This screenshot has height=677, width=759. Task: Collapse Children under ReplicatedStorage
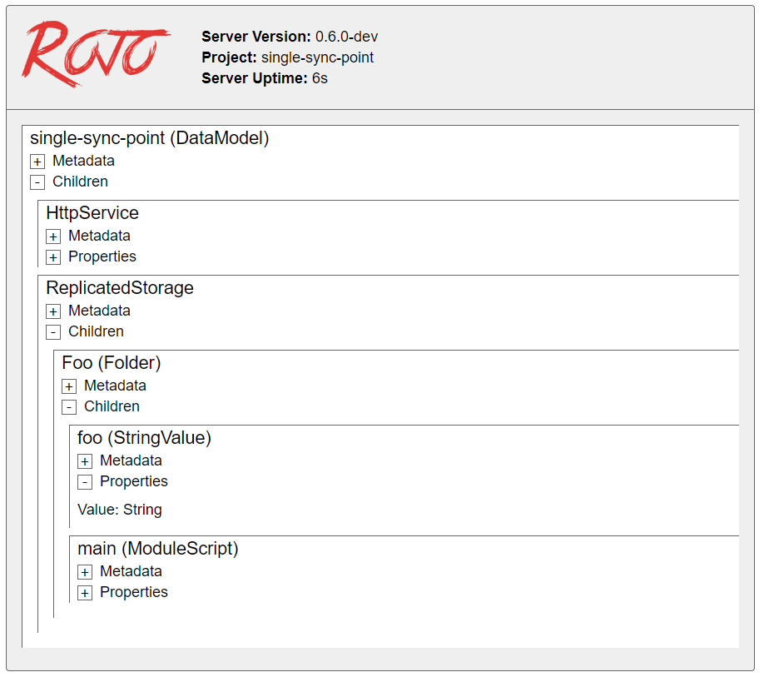coord(53,332)
